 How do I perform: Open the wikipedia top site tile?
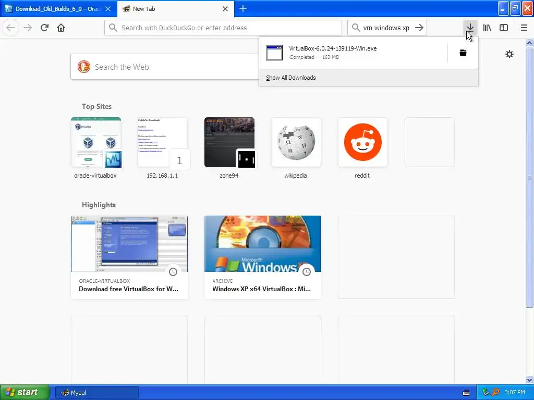click(296, 148)
